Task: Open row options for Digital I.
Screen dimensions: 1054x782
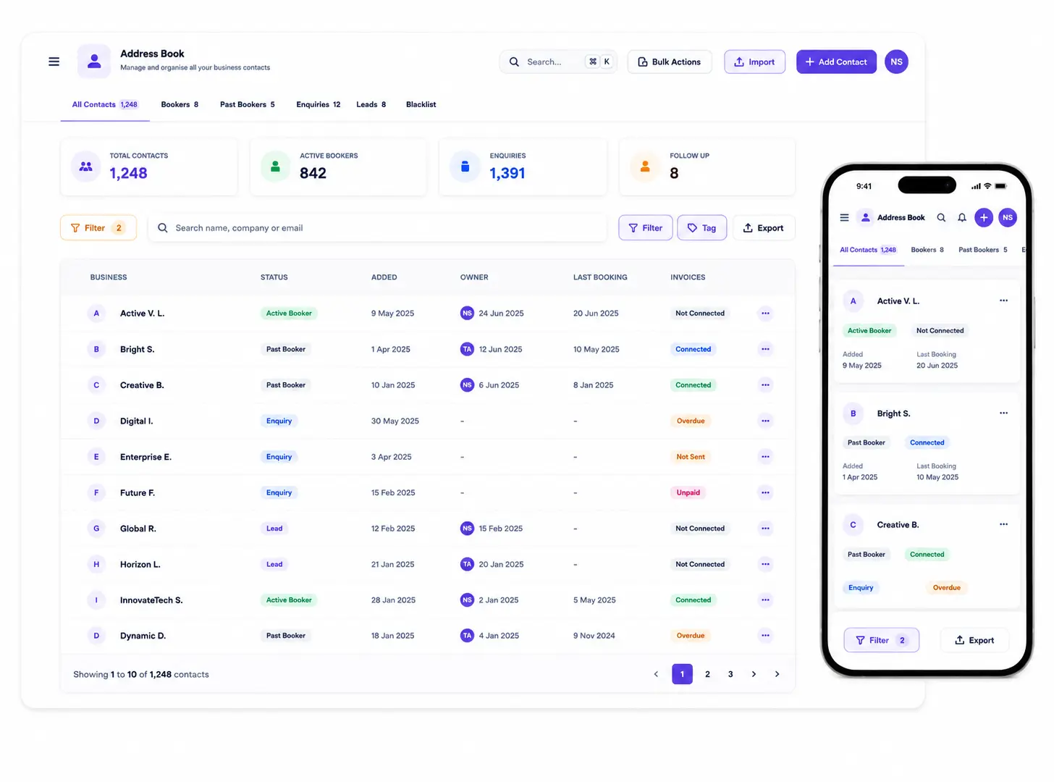Action: click(765, 421)
